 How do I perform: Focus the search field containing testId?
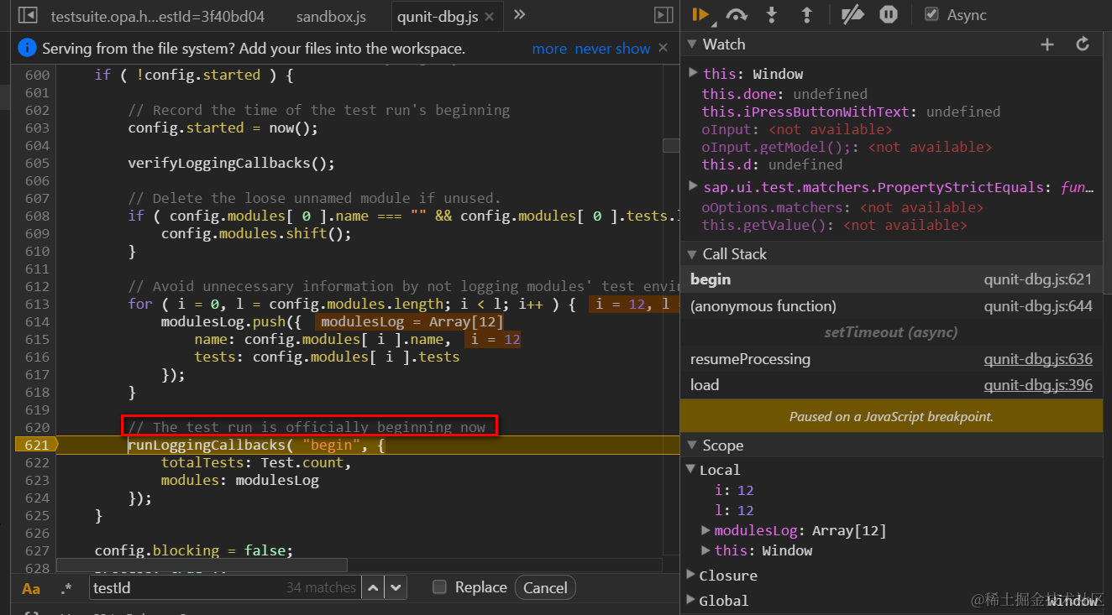(x=225, y=587)
